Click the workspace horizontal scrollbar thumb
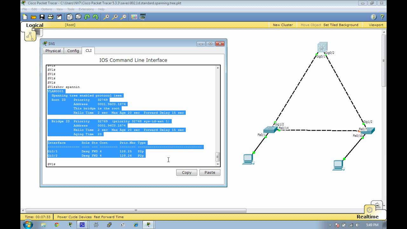The height and width of the screenshot is (229, 407). [x=136, y=210]
